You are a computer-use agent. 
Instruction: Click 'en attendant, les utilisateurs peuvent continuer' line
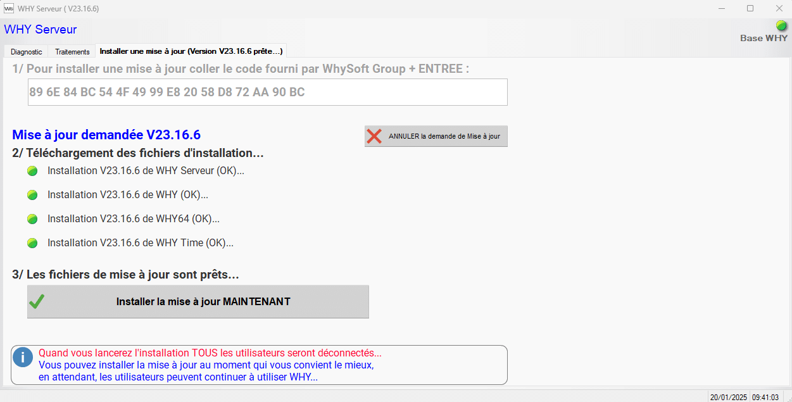click(178, 377)
